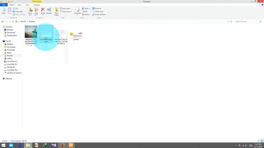Click the Picture Tools contextual tab

(37, 1)
